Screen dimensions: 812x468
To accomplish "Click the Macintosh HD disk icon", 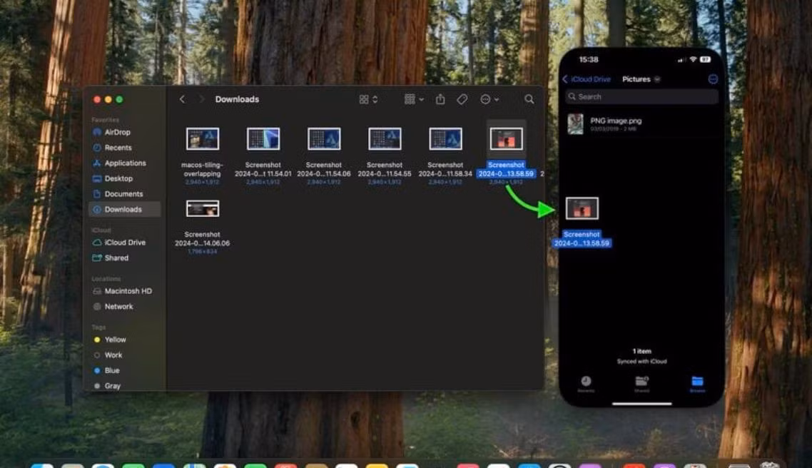I will (x=97, y=291).
